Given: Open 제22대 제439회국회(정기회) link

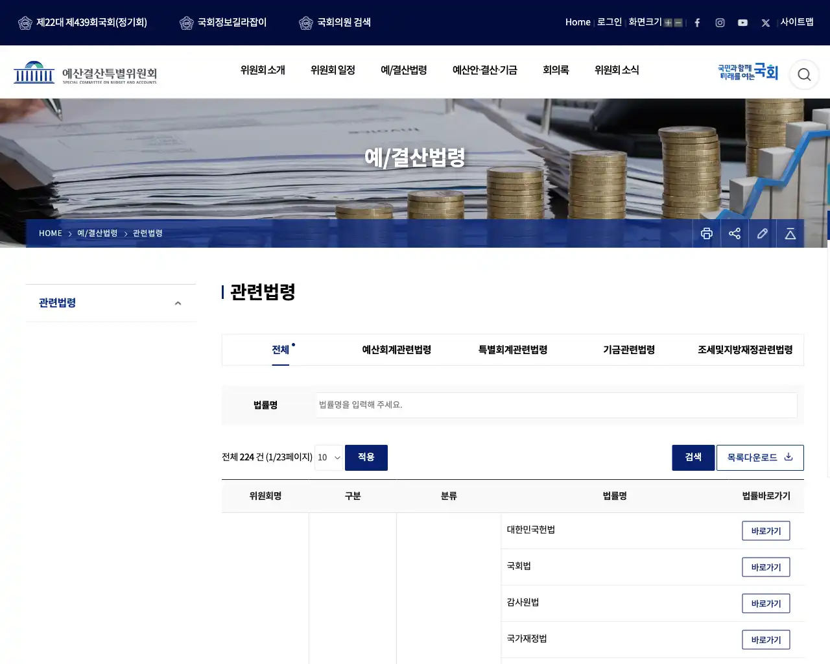Looking at the screenshot, I should click(x=82, y=23).
